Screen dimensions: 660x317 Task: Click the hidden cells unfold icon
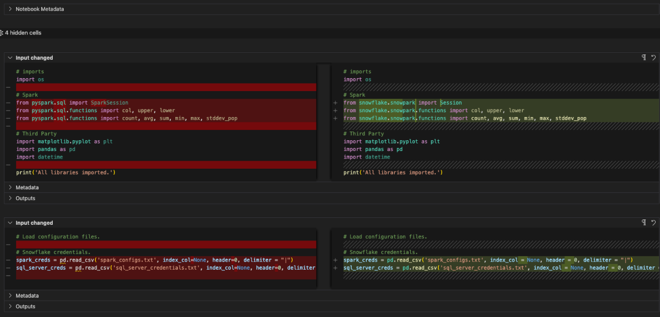point(2,33)
